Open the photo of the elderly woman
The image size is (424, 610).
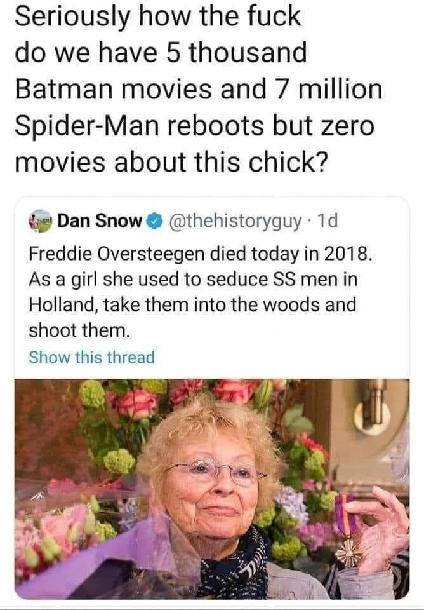click(212, 489)
